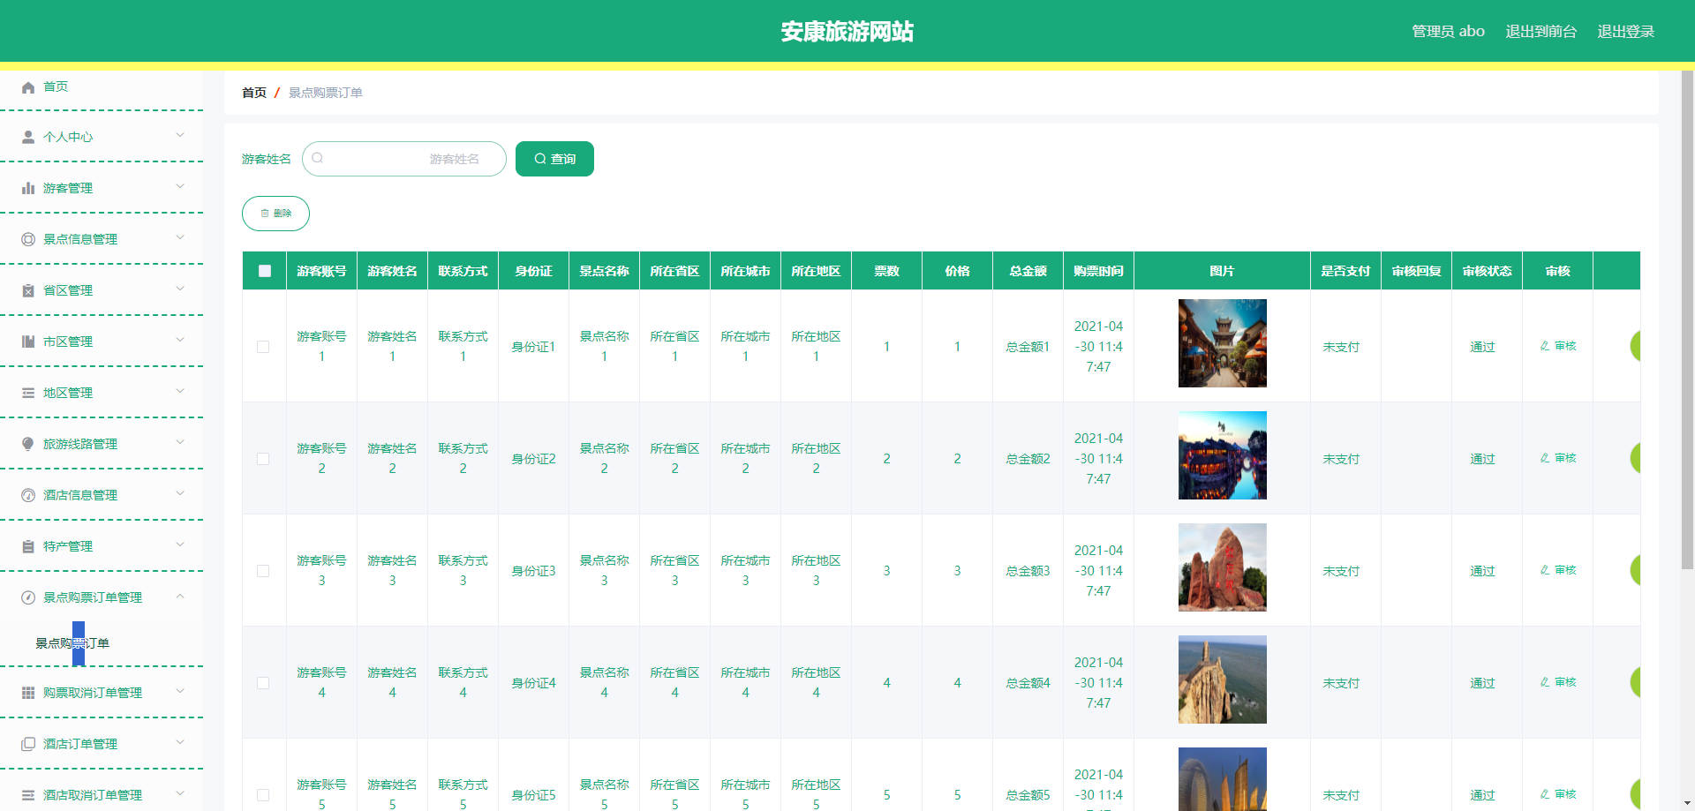Click the 审核 edit icon in row 4

(x=1545, y=682)
